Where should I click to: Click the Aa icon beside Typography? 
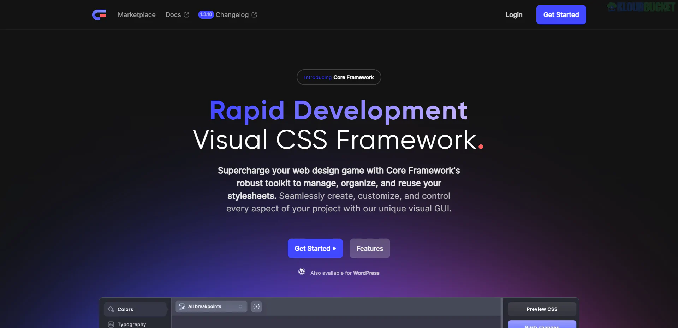tap(111, 324)
